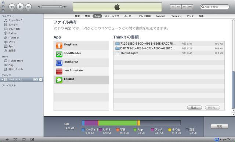Toggle shuffle at the bottom bar

point(15,139)
